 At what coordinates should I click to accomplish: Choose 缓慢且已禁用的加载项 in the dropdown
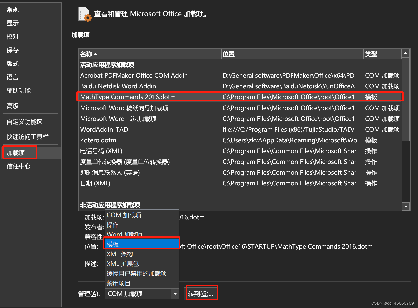point(142,273)
